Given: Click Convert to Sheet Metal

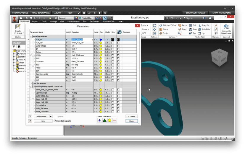Looking at the screenshot, I should pyautogui.click(x=226, y=29).
